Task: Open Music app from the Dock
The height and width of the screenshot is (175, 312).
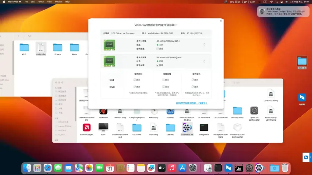Action: pos(172,168)
